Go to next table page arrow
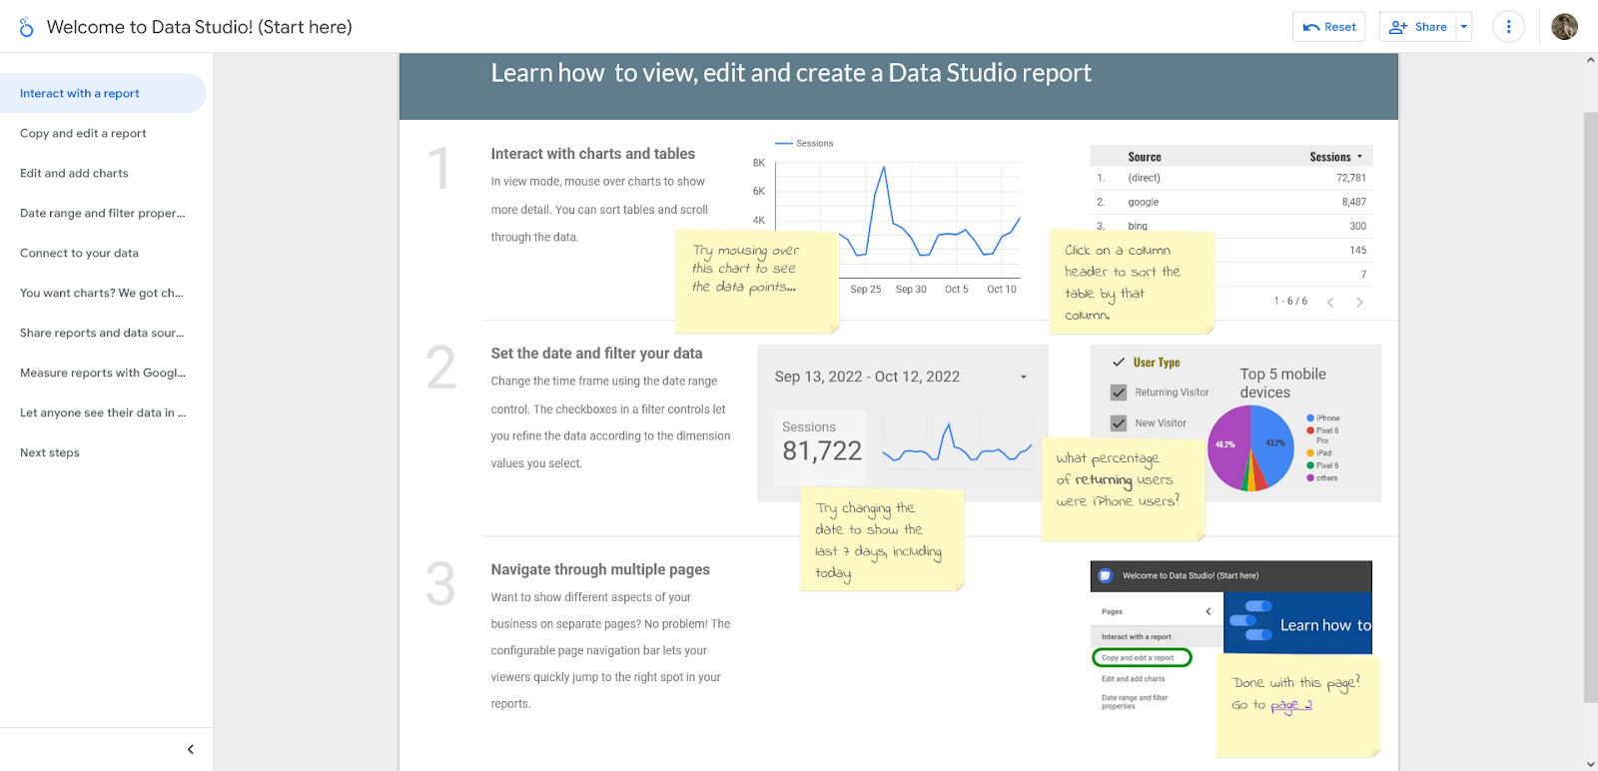 (x=1359, y=302)
